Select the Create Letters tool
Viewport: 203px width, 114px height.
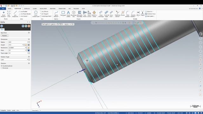68,14
